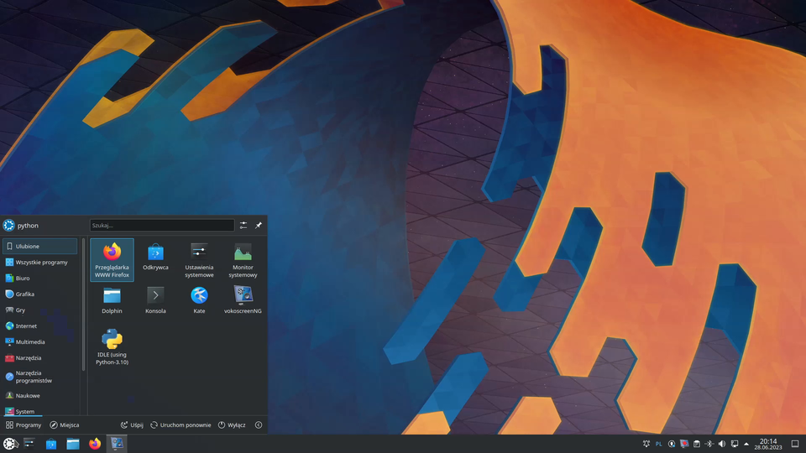The height and width of the screenshot is (453, 806).
Task: Switch to the Miejsca tab
Action: [x=65, y=425]
